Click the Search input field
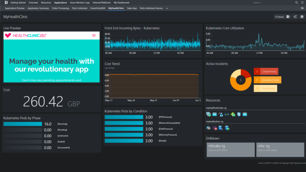Image resolution: width=306 pixels, height=172 pixels. (x=273, y=2)
